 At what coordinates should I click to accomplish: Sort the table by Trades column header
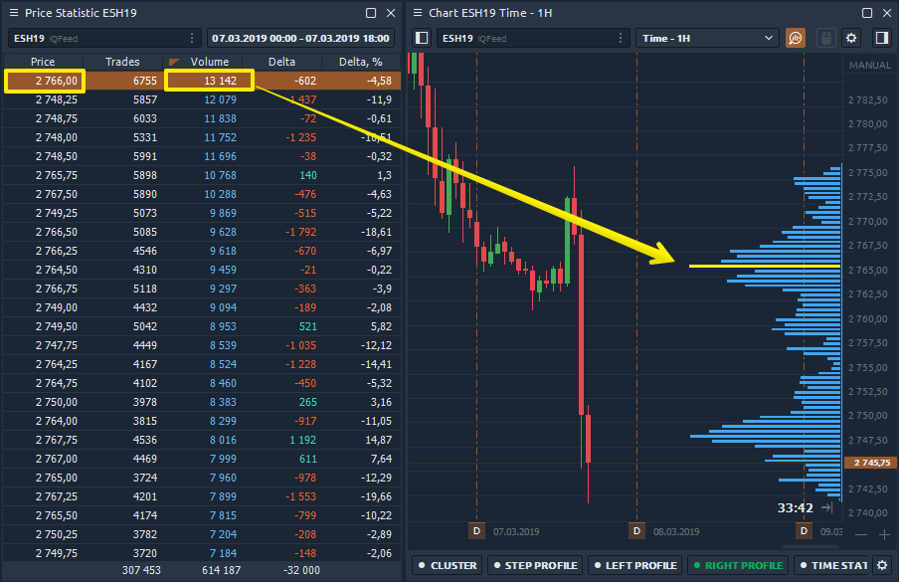point(122,62)
